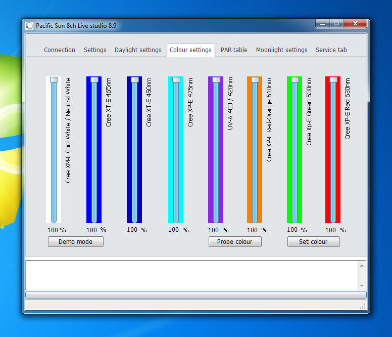
Task: Click the progress bar below the log area
Action: pyautogui.click(x=196, y=294)
